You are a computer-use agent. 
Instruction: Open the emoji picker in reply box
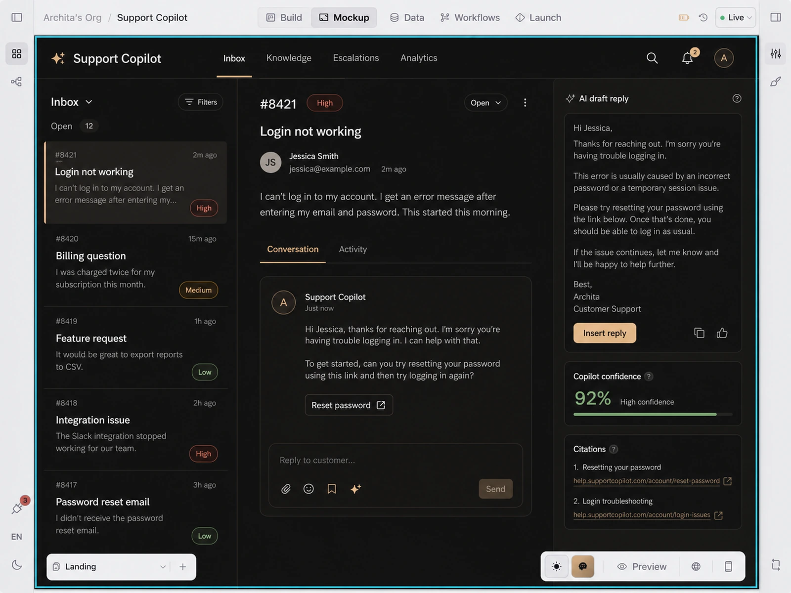pyautogui.click(x=308, y=489)
